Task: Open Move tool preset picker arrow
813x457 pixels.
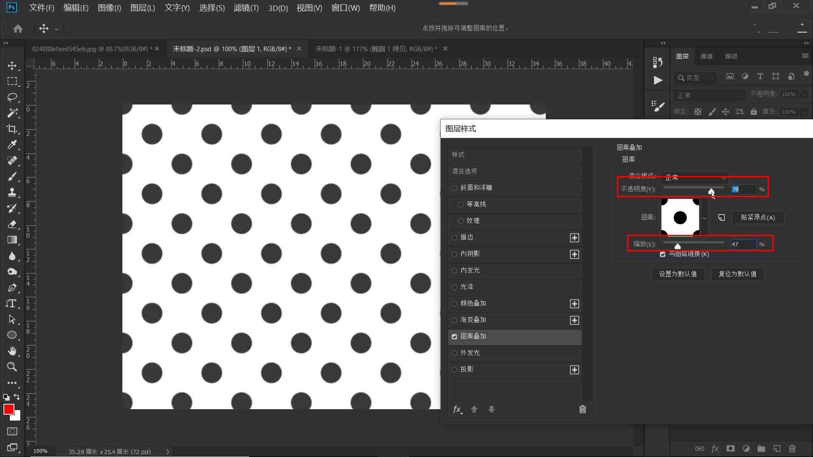Action: (x=56, y=29)
